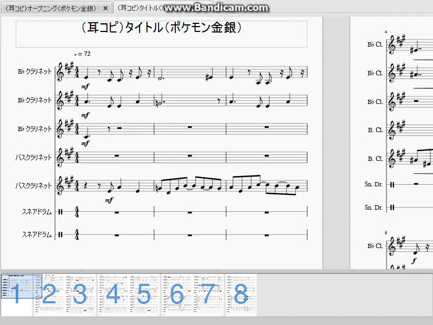Jump to page 3 thumbnail in the navigator
This screenshot has height=325, width=433.
pos(80,295)
